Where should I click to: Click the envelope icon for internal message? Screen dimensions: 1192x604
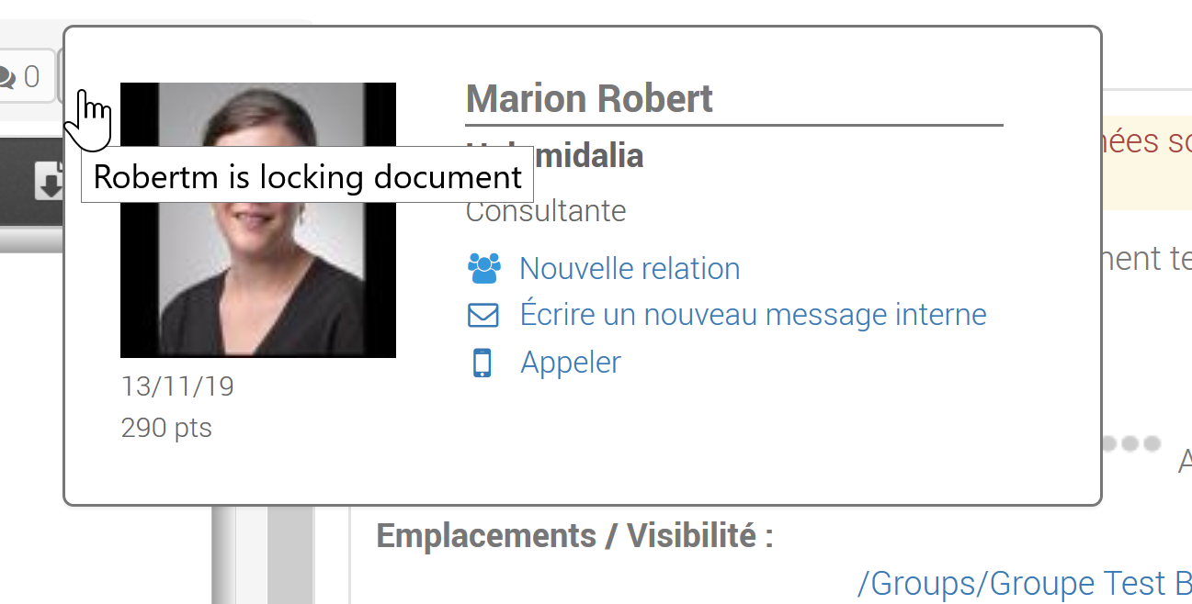(483, 315)
